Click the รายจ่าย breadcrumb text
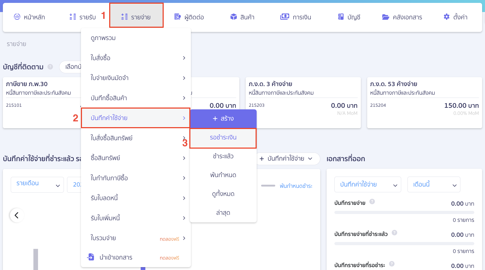 16,44
